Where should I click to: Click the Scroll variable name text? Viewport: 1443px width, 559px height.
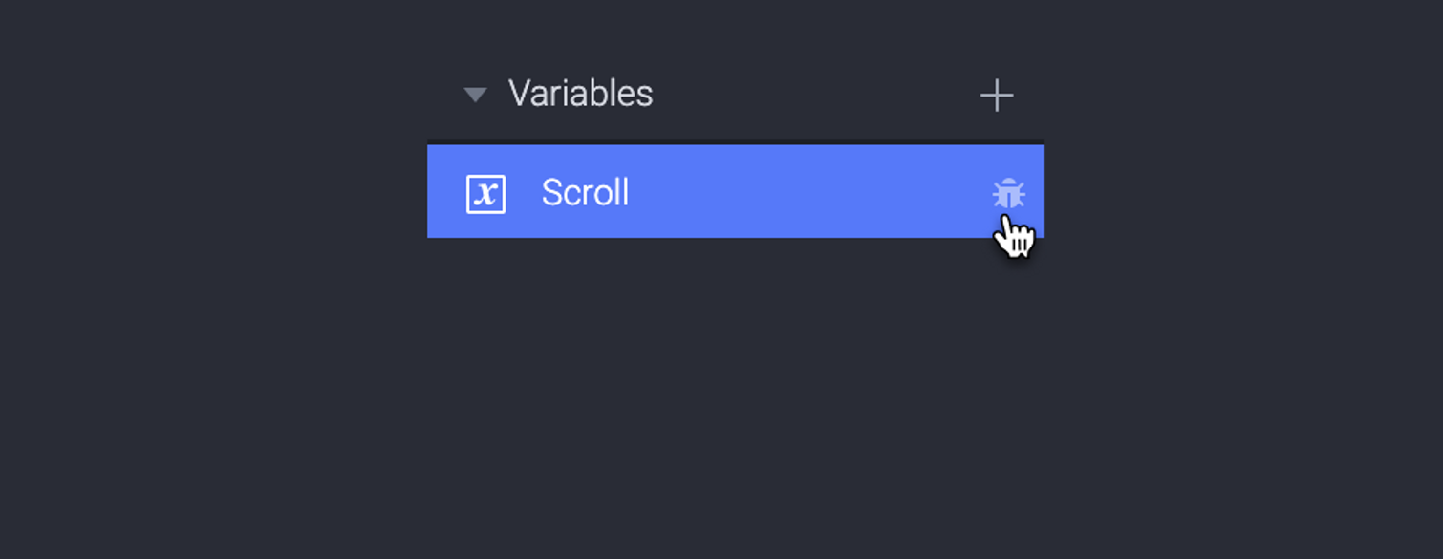[585, 193]
